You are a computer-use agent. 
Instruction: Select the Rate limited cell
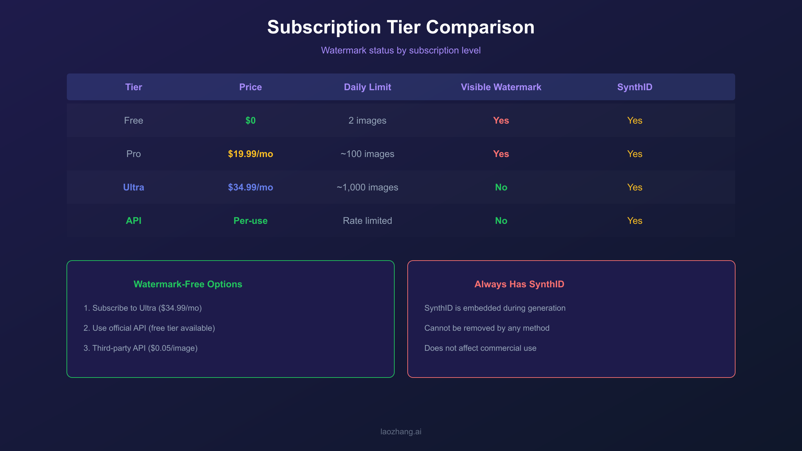367,221
